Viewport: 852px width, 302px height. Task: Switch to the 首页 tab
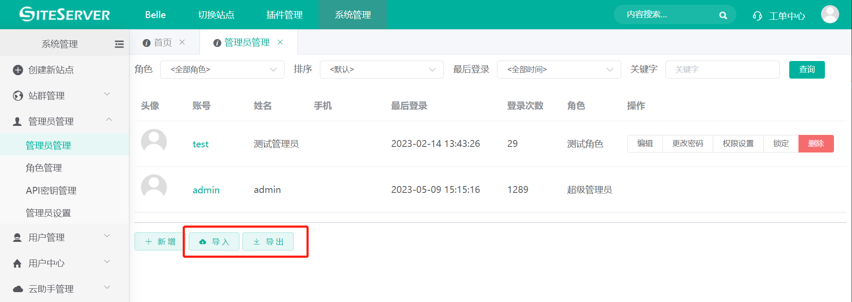click(163, 43)
